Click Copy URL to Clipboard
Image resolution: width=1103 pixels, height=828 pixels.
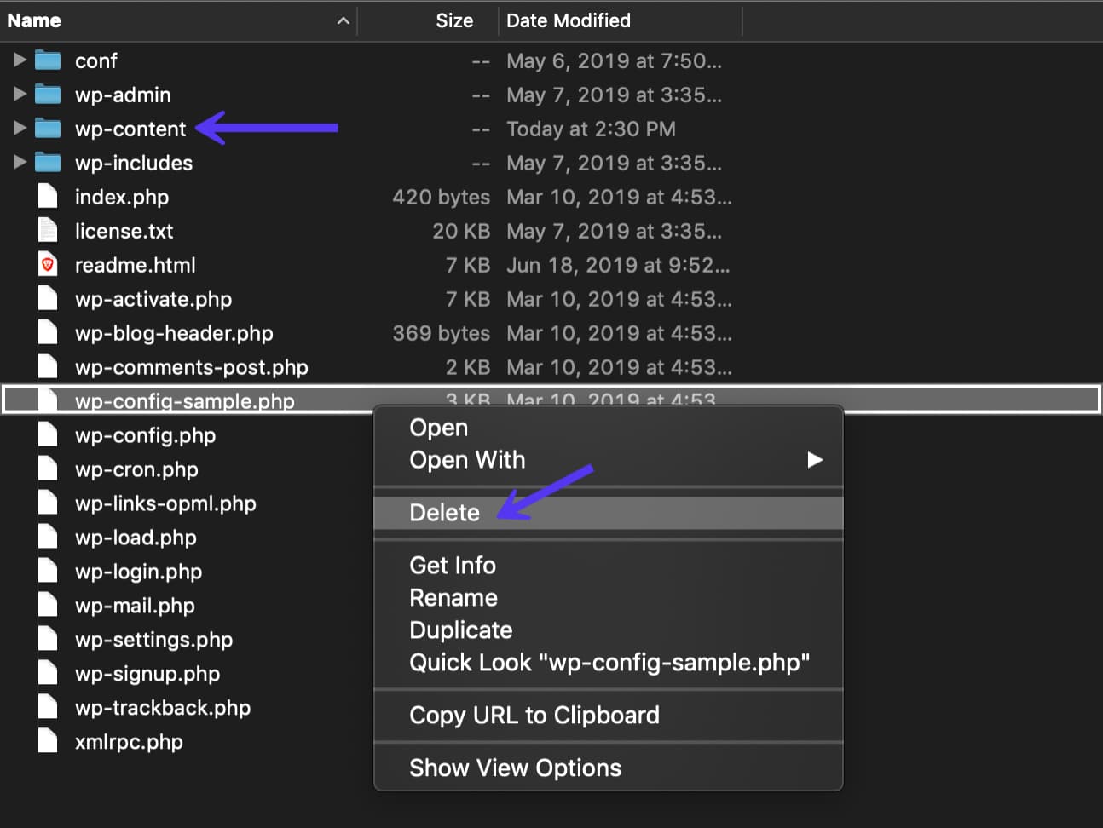pos(534,716)
